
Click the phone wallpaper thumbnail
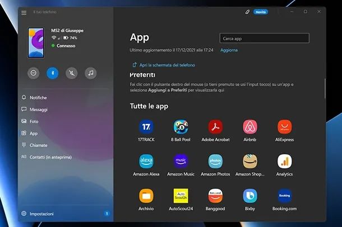pos(36,42)
